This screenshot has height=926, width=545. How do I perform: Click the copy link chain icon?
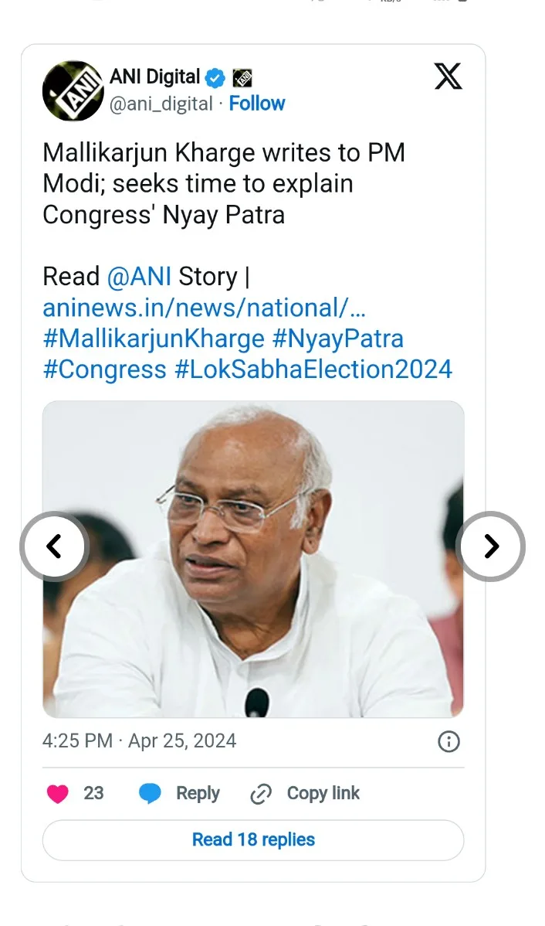click(262, 794)
